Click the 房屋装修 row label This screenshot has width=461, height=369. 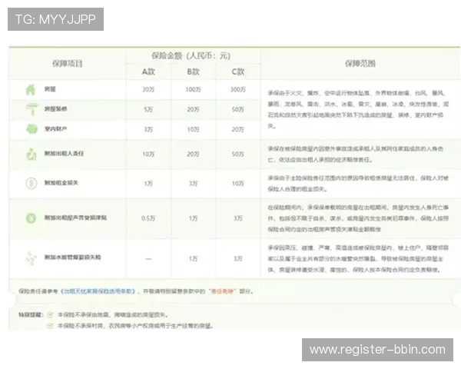pyautogui.click(x=55, y=109)
